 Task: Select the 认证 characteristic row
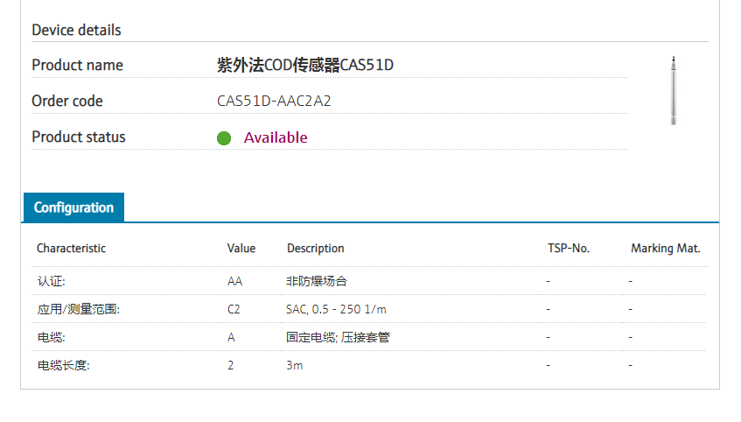(x=51, y=281)
